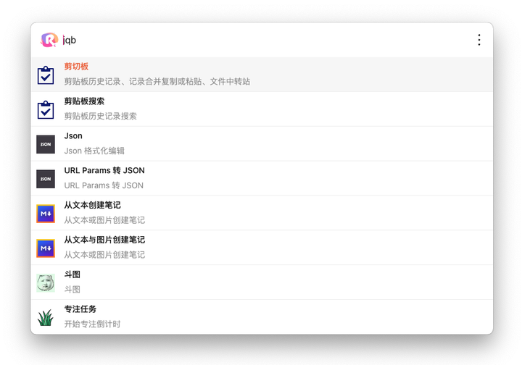522x365 pixels.
Task: Click the 专注任务 grass icon
Action: [x=46, y=317]
